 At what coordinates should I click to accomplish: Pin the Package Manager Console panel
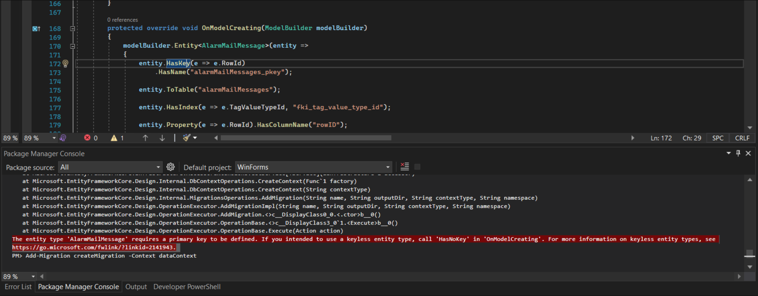(738, 154)
